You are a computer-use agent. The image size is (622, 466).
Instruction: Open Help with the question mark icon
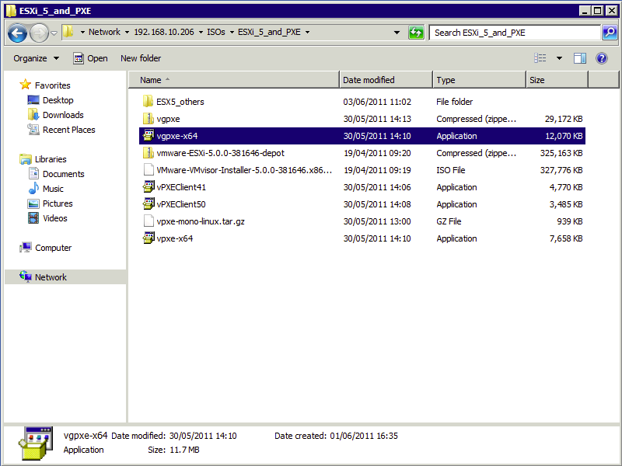coord(601,58)
